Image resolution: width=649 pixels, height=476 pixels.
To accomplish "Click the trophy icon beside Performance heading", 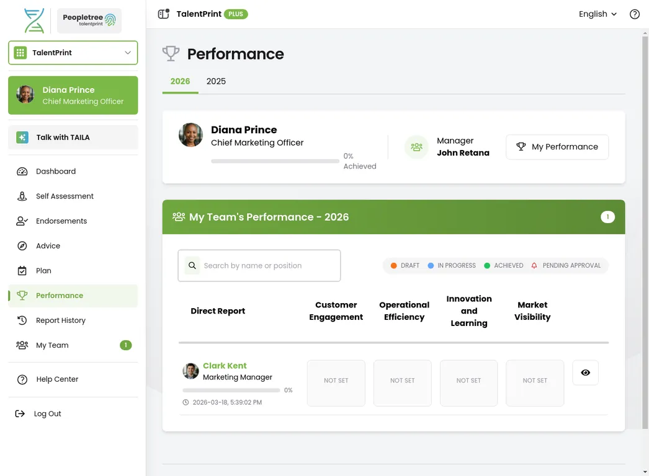I will point(171,54).
